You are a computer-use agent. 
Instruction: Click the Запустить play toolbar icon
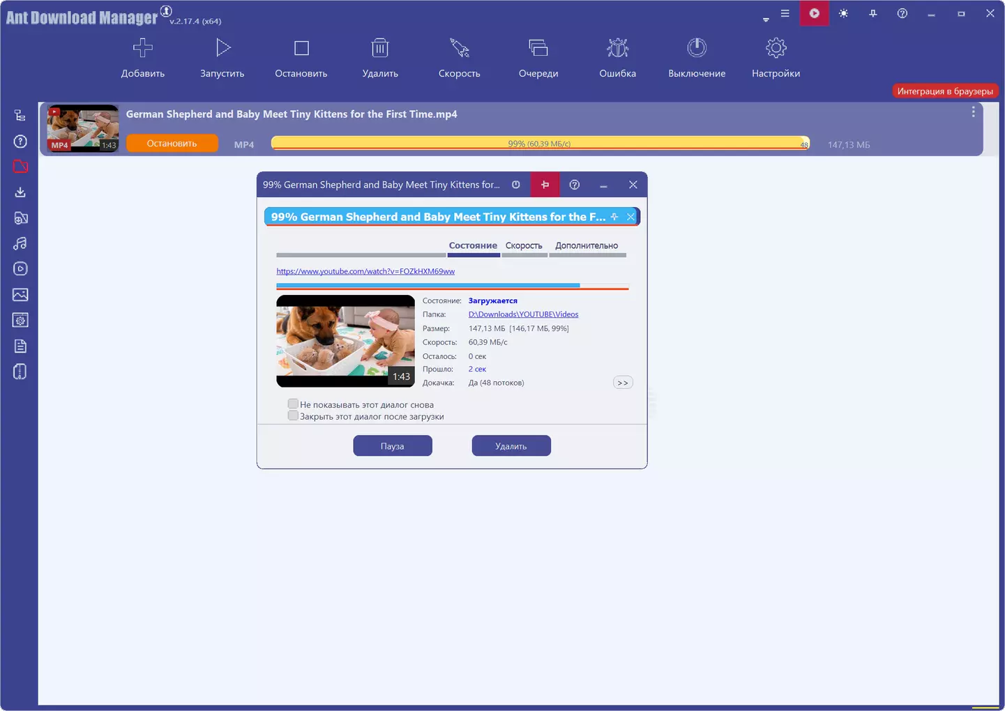click(222, 48)
